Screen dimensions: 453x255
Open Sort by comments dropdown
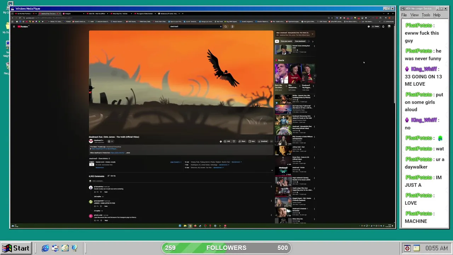pos(112,176)
